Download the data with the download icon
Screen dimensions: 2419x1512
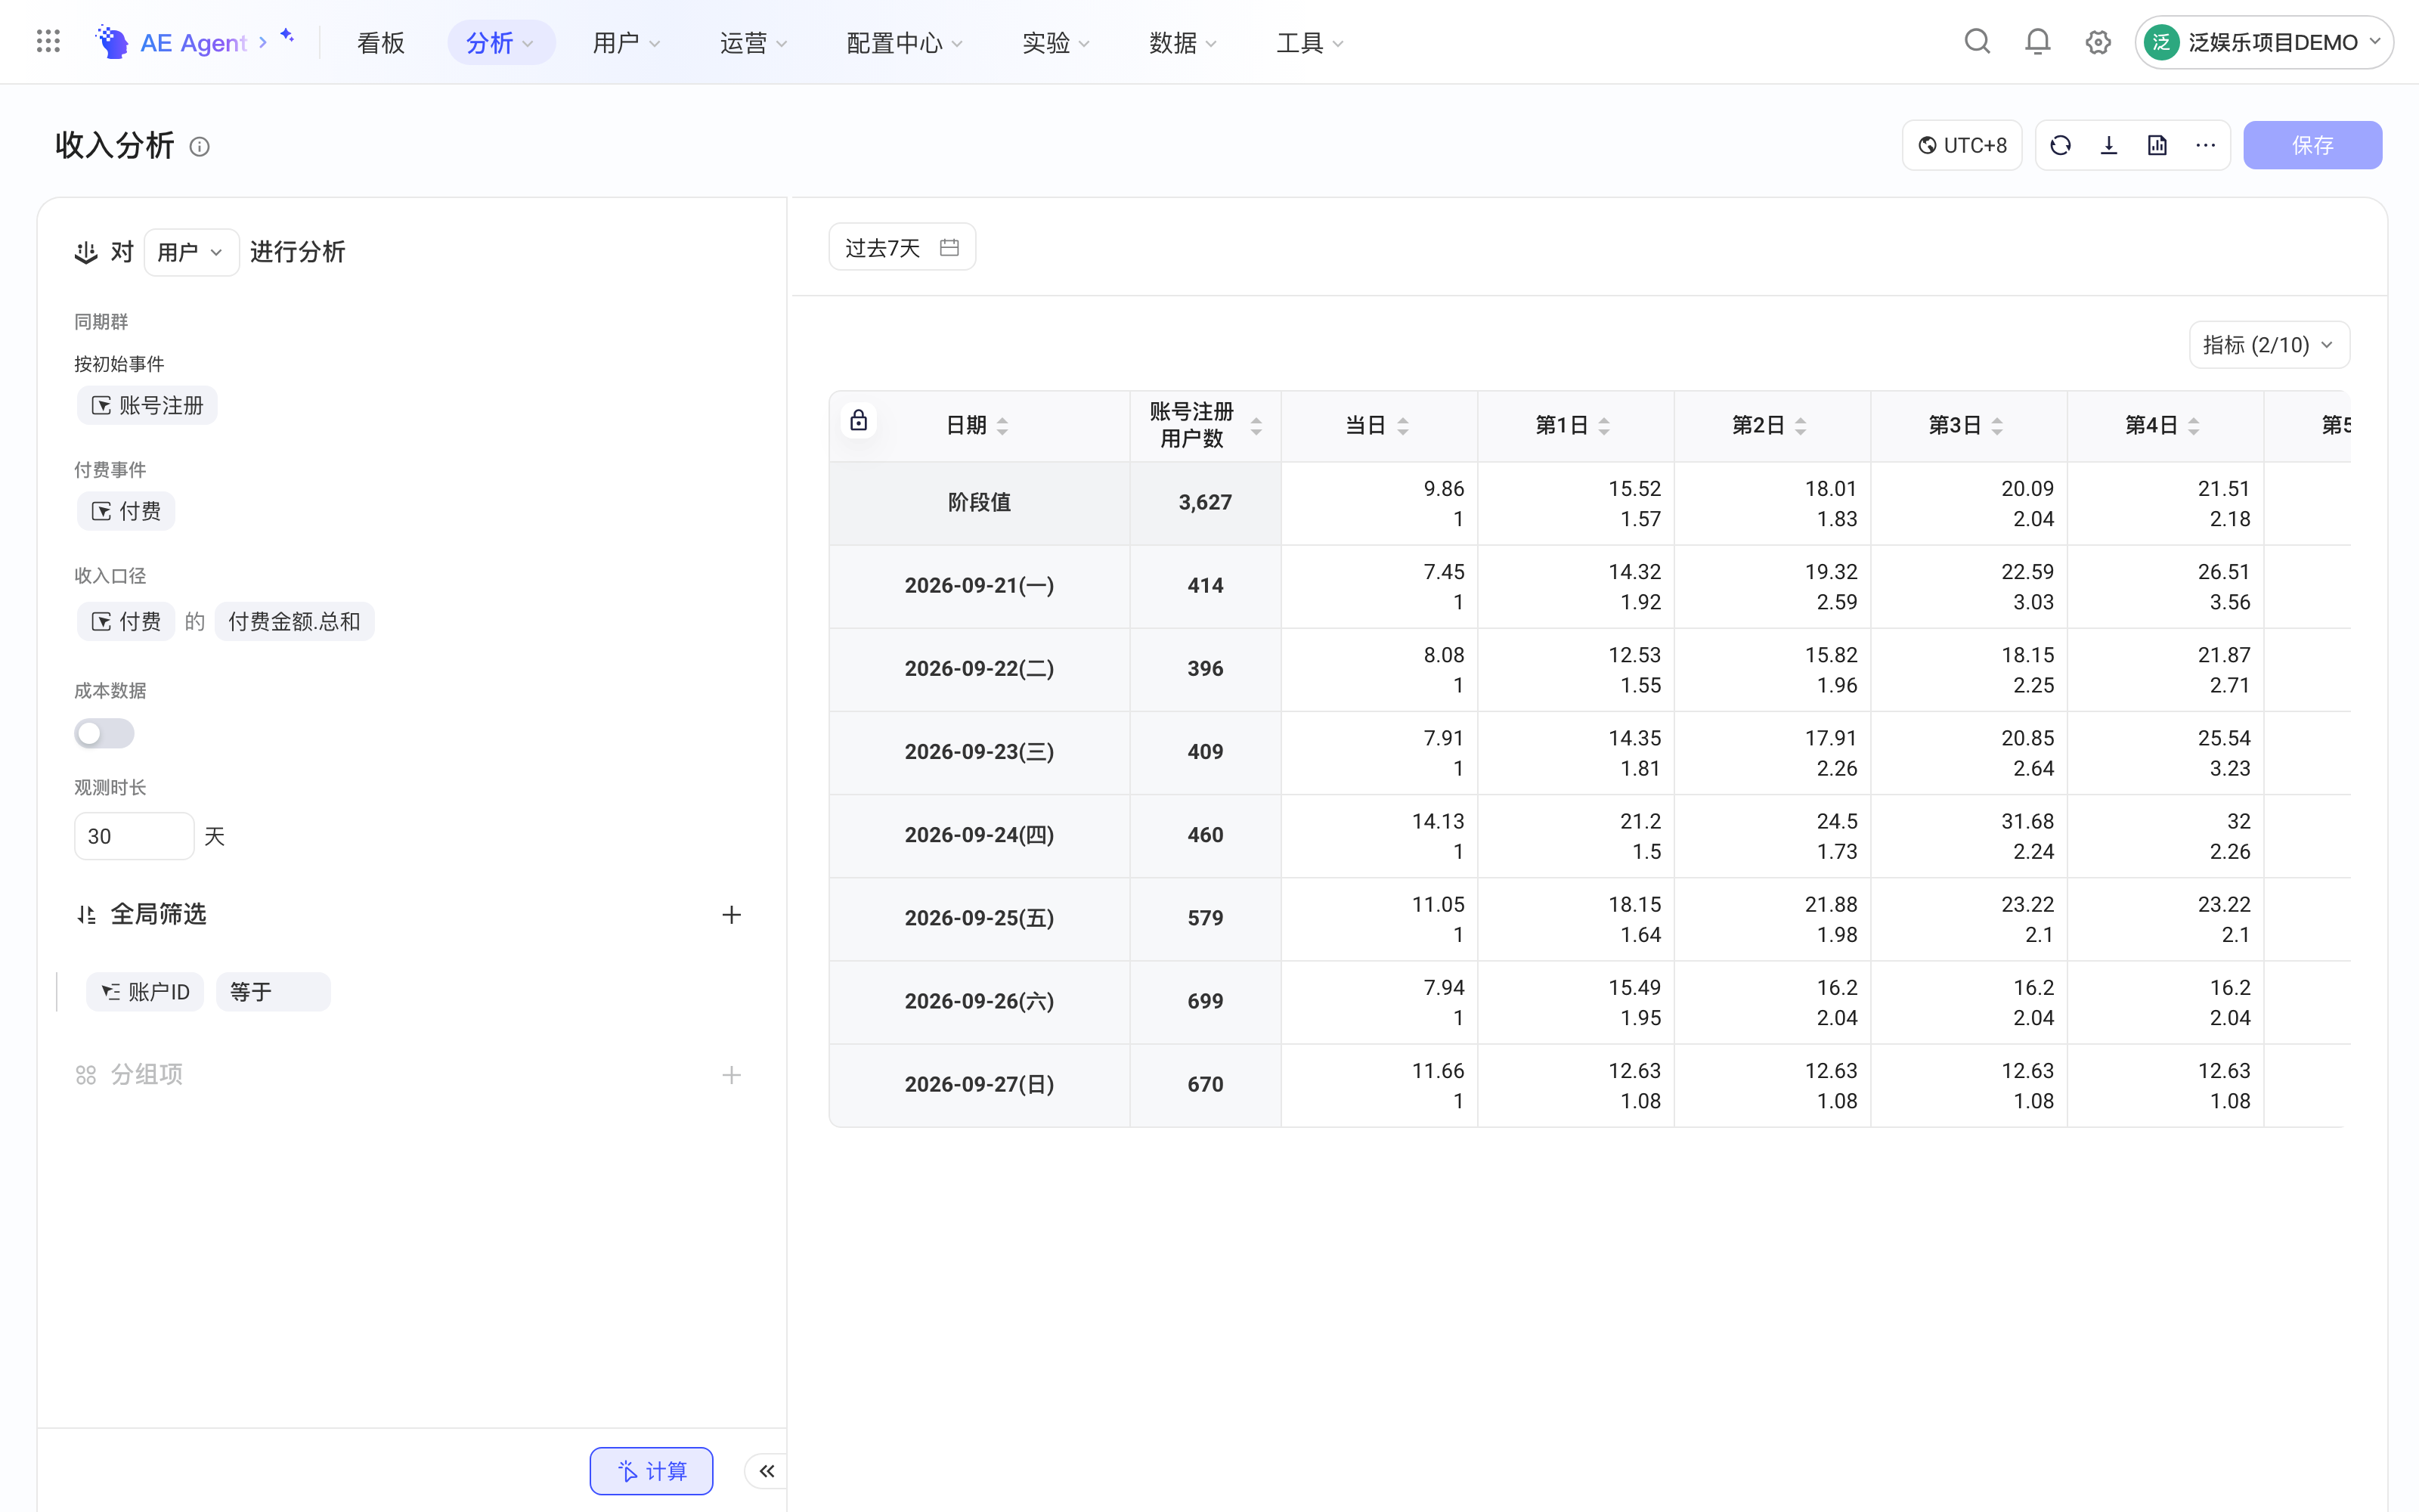tap(2109, 146)
